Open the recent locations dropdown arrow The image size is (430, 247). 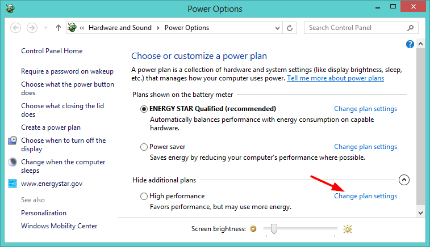coord(46,28)
